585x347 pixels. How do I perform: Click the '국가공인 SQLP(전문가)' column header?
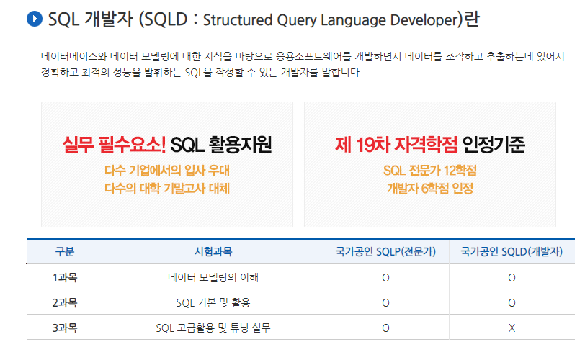coord(385,251)
